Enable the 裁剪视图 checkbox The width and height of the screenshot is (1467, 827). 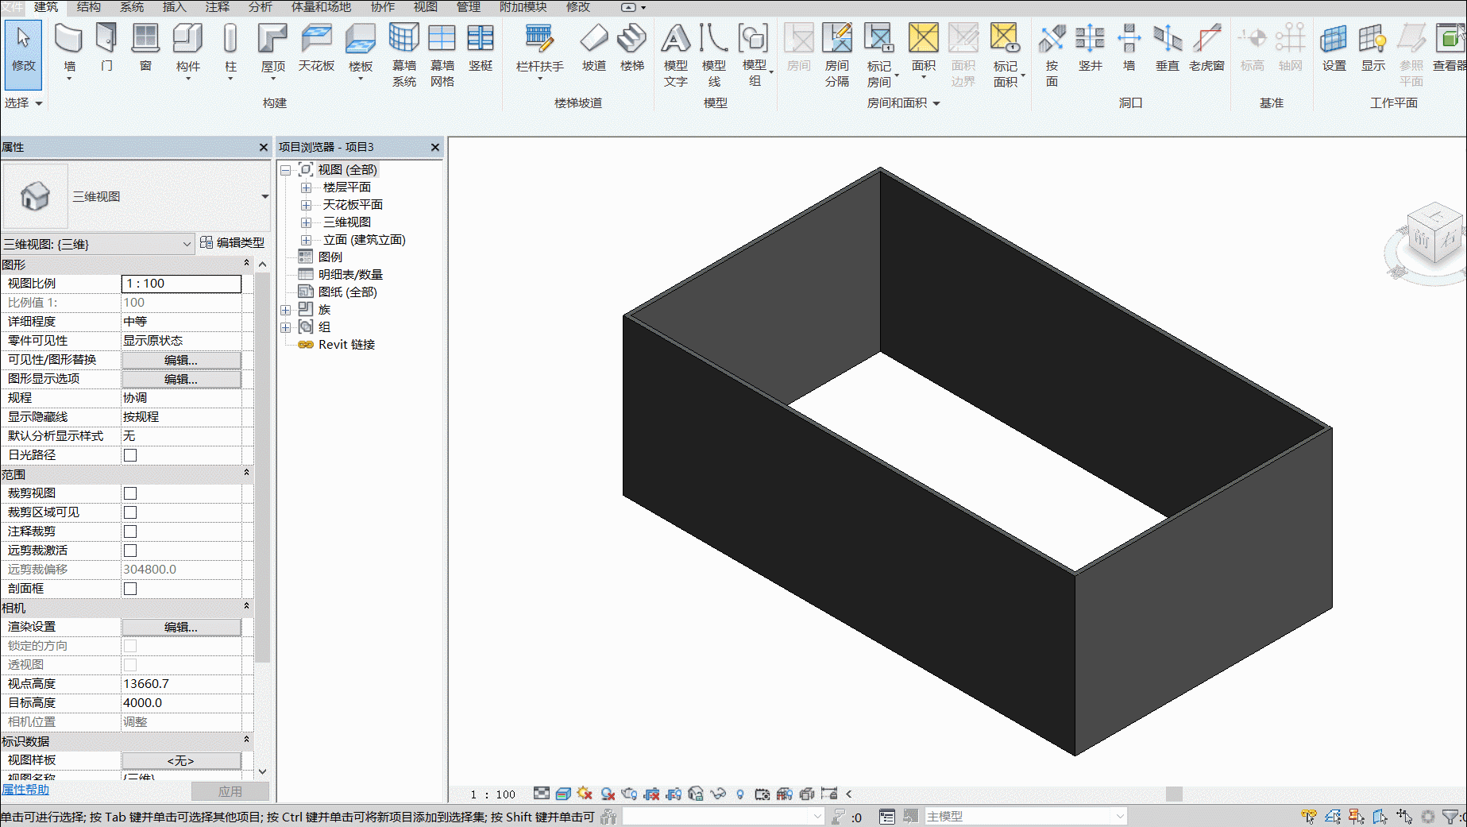coord(130,493)
